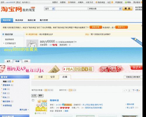Image resolution: width=146 pixels, height=117 pixels.
Task: Open the 账号管理 tab
Action: [44, 20]
